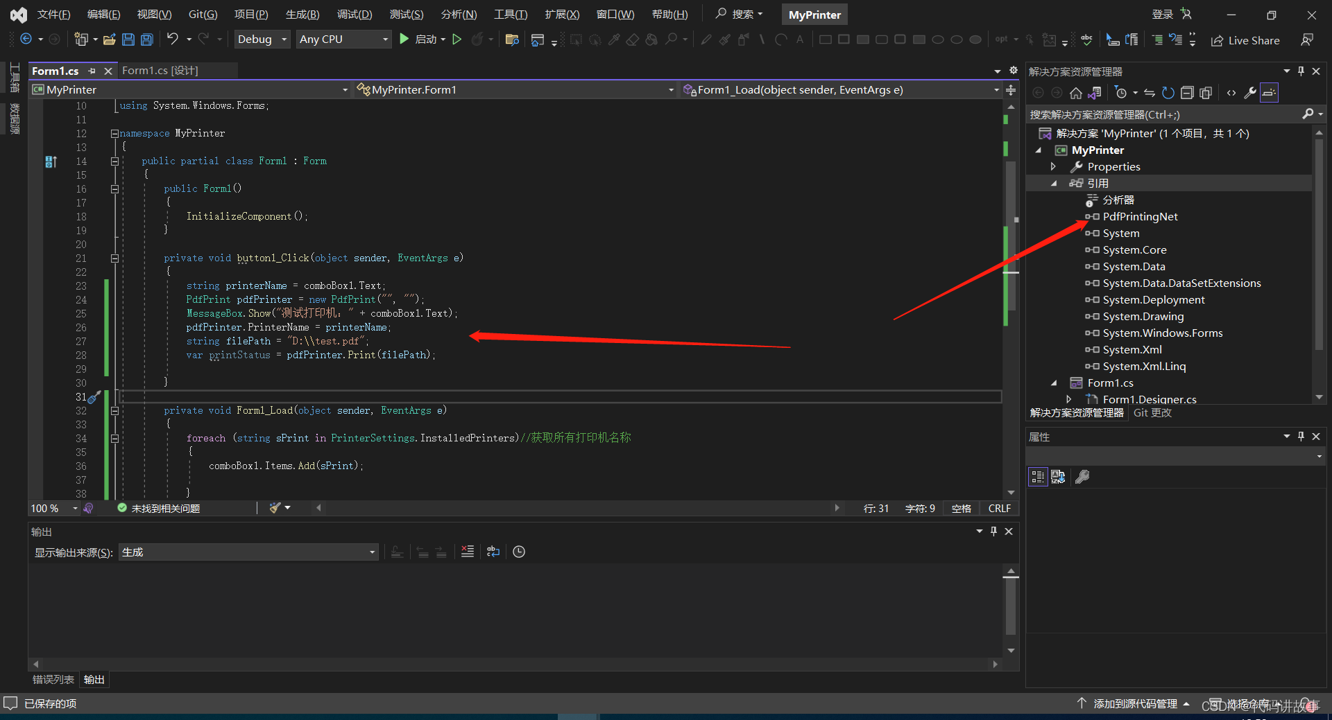Expand the Properties node in solution tree
This screenshot has height=720, width=1332.
point(1053,166)
